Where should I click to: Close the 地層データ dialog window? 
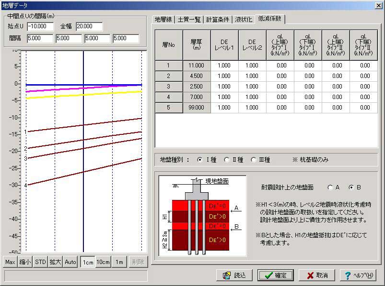coord(378,5)
